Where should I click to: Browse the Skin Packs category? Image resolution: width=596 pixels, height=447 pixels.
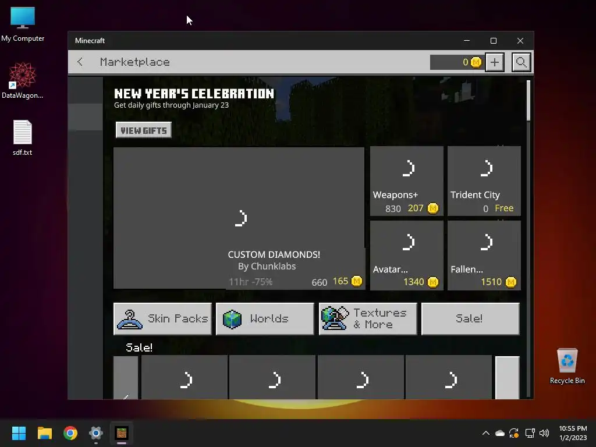tap(163, 319)
